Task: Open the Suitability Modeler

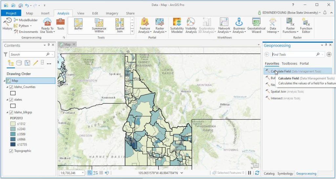Action: [177, 26]
